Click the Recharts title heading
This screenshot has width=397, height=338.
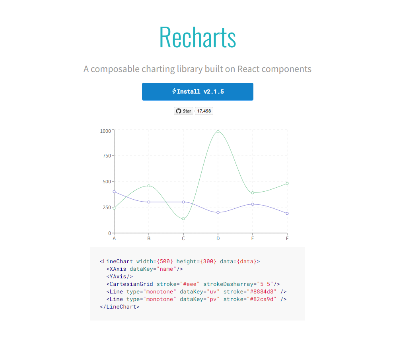(197, 37)
